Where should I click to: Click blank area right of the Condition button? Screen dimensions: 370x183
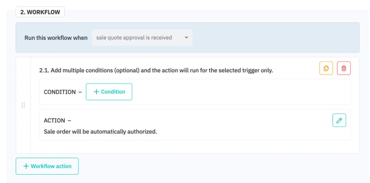[238, 92]
